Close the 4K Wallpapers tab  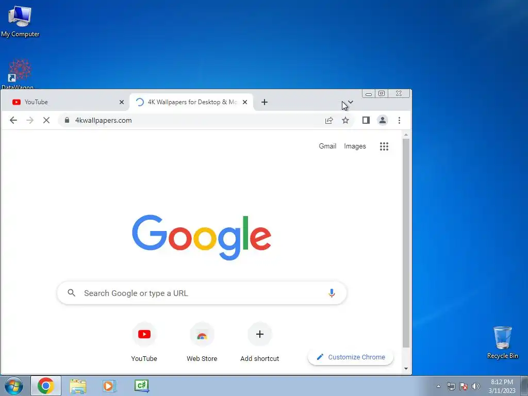pyautogui.click(x=245, y=102)
